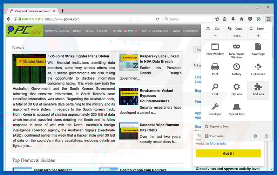Follow the More info link
Viewport: 277px width, 175px height.
click(218, 144)
